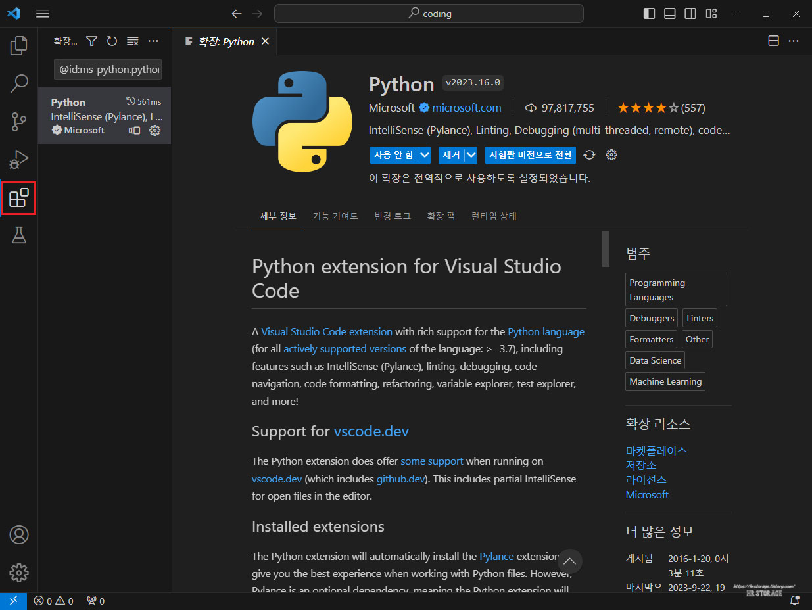Open the github.dev link
The width and height of the screenshot is (812, 610).
401,479
